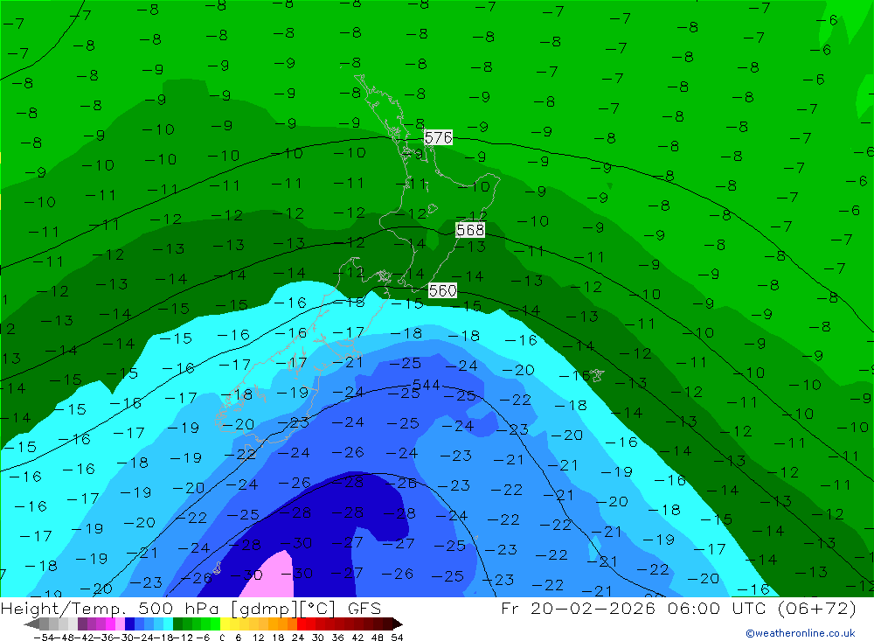
Task: Click the left arrow tip of color legend
Action: pyautogui.click(x=28, y=624)
